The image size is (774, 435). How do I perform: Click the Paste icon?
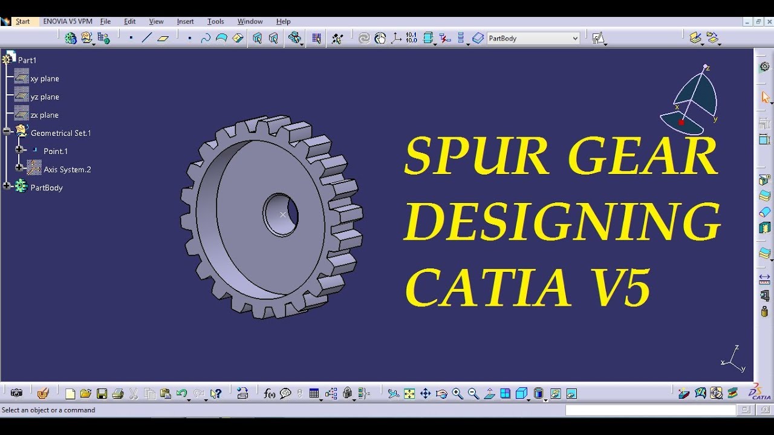coord(165,394)
